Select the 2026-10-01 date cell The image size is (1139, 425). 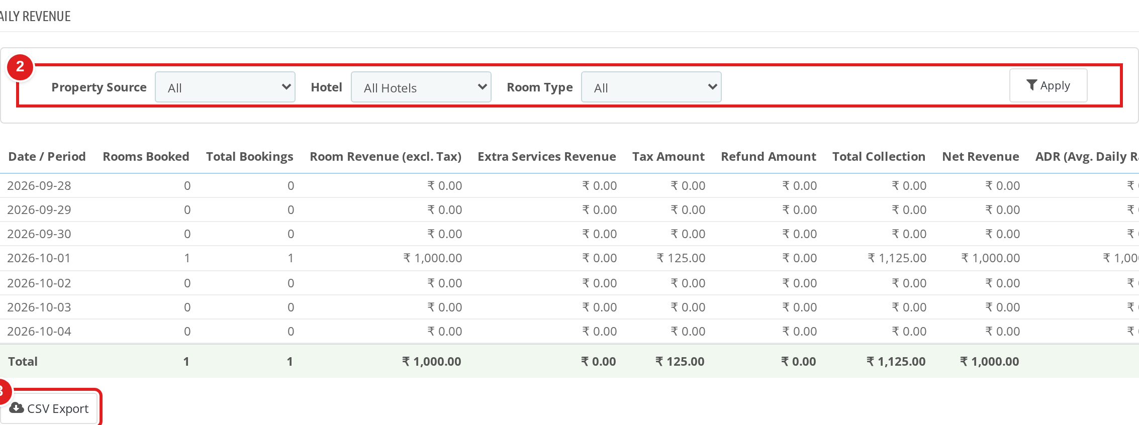click(39, 258)
